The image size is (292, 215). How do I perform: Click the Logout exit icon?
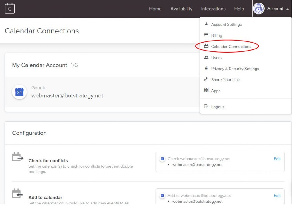click(x=206, y=106)
